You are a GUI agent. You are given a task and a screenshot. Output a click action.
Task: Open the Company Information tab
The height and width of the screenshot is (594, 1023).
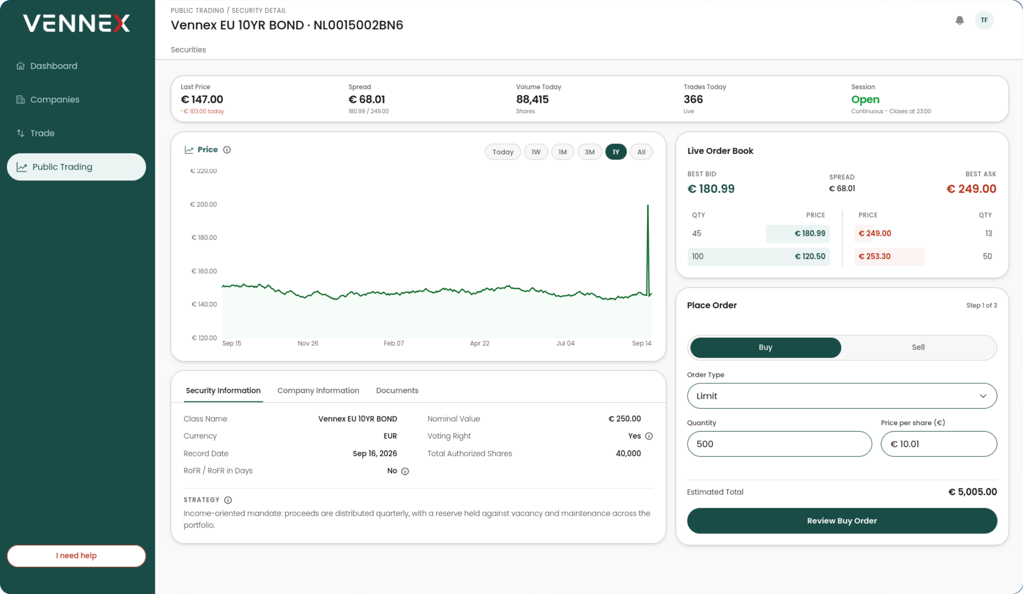pyautogui.click(x=318, y=390)
